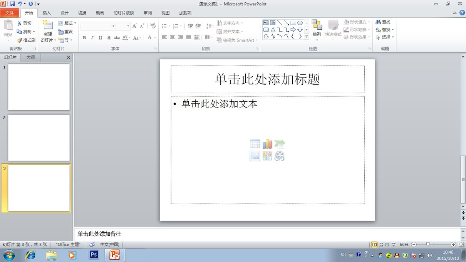Click the Format Painter (格式刷) brush
466x262 pixels.
(x=26, y=40)
